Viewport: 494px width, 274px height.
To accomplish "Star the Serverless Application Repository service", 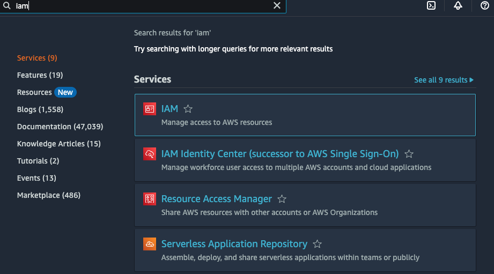I will point(317,244).
